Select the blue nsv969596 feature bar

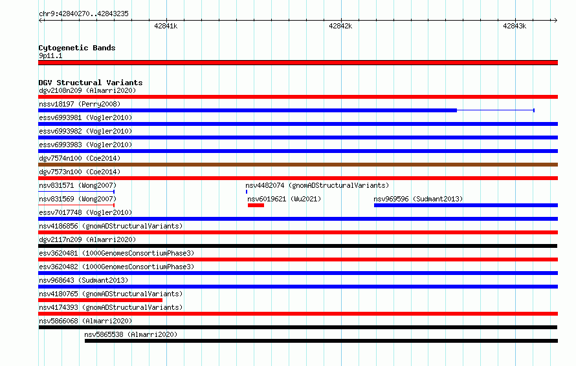click(x=466, y=205)
